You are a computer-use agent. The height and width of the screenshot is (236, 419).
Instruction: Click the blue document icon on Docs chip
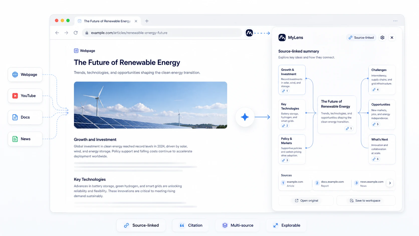(15, 117)
